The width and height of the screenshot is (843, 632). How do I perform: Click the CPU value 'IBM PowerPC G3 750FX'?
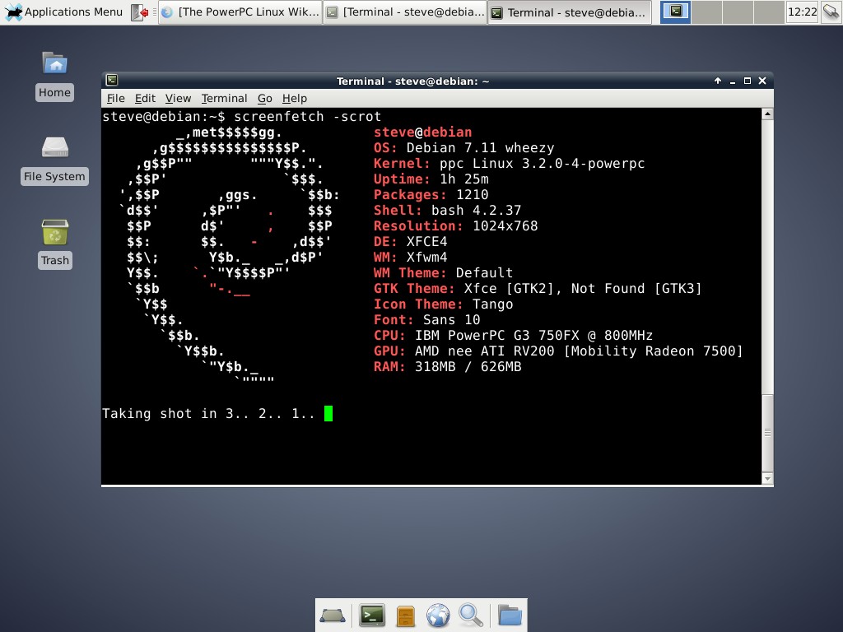pyautogui.click(x=497, y=336)
